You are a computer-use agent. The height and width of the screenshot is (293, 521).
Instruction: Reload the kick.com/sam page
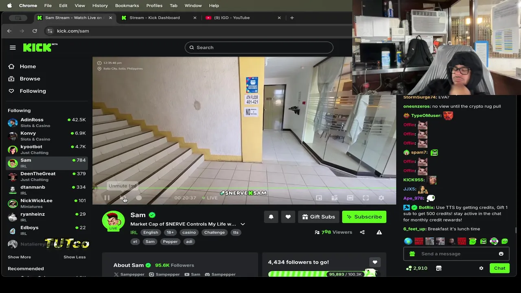pos(35,31)
